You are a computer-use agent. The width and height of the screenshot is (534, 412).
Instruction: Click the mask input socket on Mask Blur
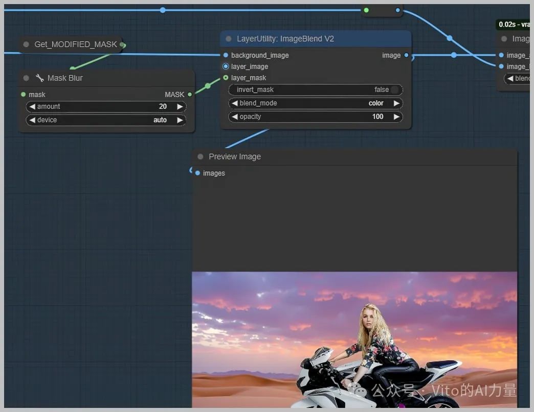23,94
